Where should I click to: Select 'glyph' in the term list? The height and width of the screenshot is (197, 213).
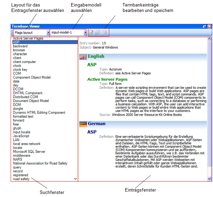coord(17,128)
